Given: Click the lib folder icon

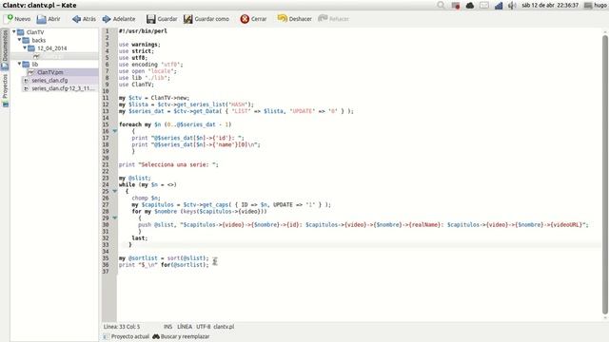Looking at the screenshot, I should tap(26, 65).
